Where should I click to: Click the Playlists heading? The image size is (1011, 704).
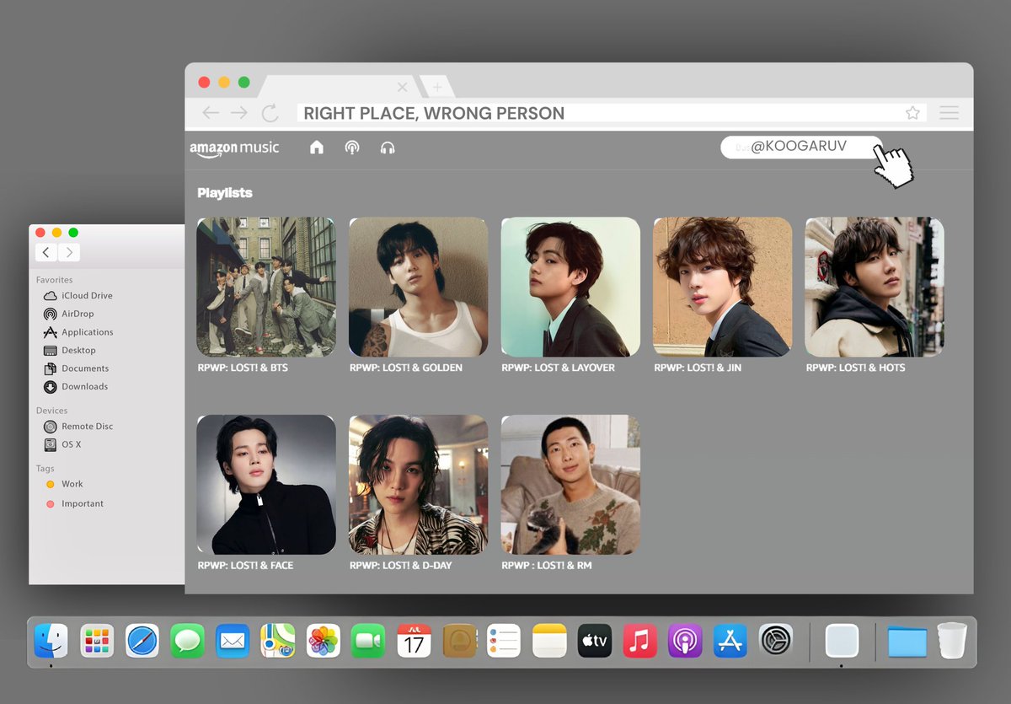(225, 193)
